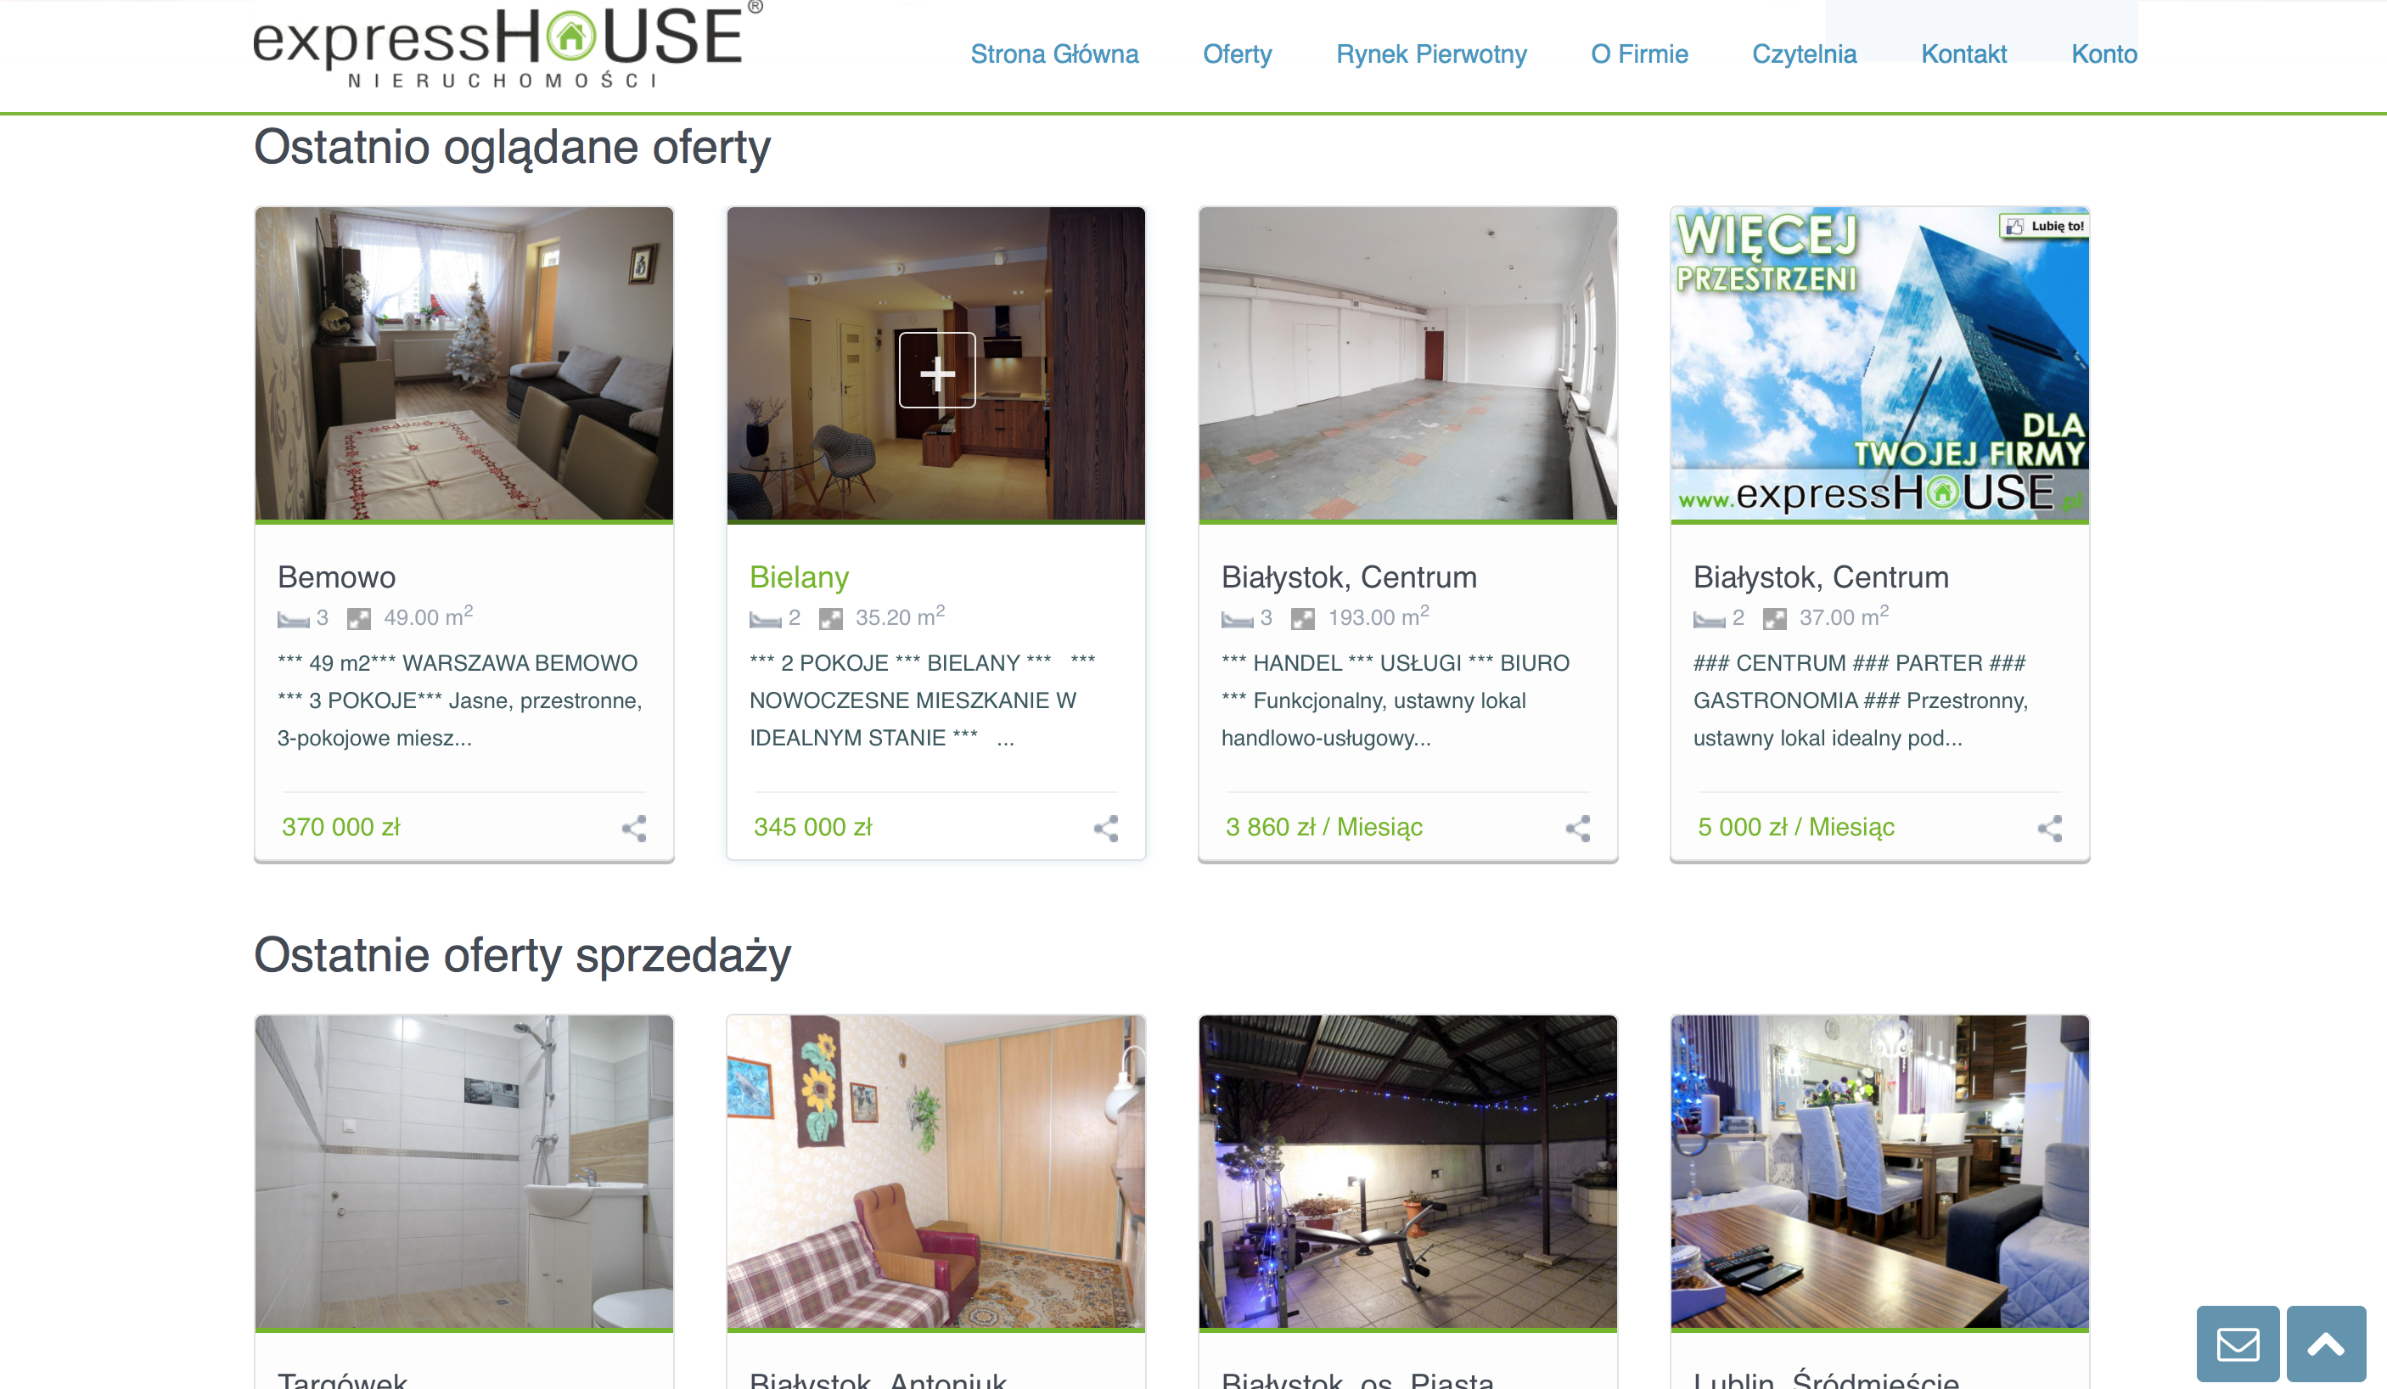
Task: Open the Kontakt page
Action: pos(1963,54)
